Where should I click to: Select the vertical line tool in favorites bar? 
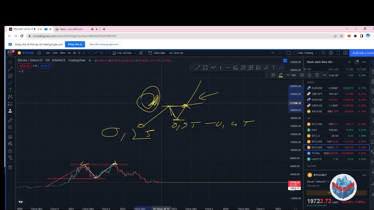[x=221, y=68]
